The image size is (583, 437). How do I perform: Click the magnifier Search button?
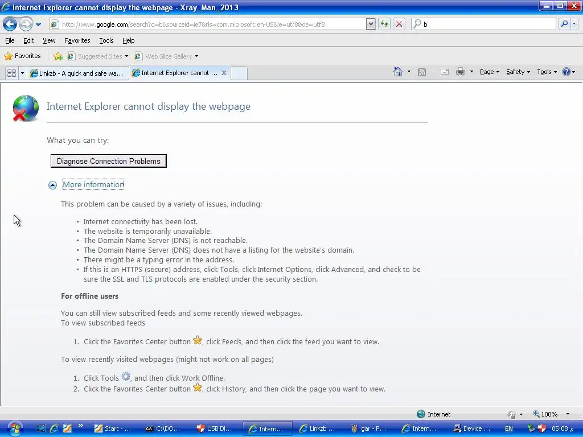[x=564, y=24]
